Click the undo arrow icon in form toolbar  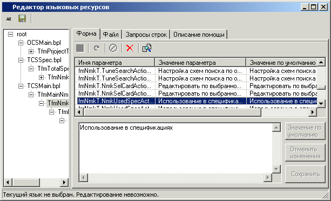pyautogui.click(x=97, y=48)
